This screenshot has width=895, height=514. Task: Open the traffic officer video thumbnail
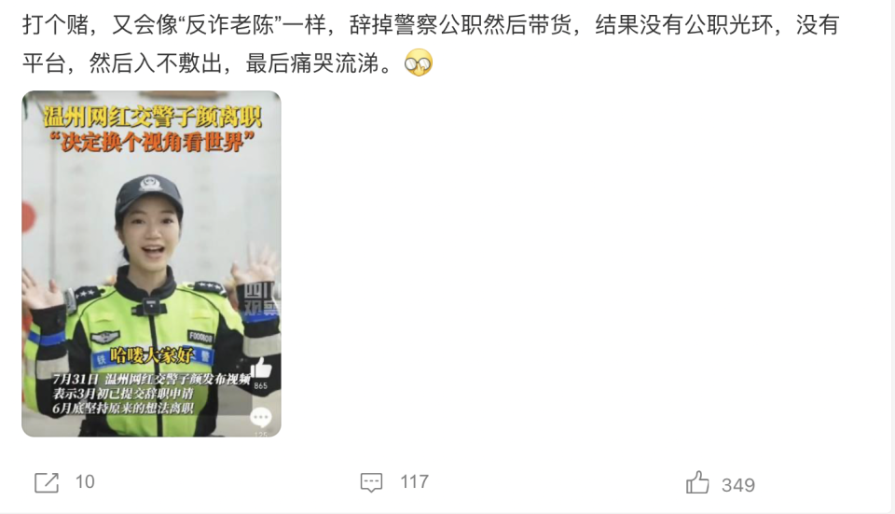[151, 264]
